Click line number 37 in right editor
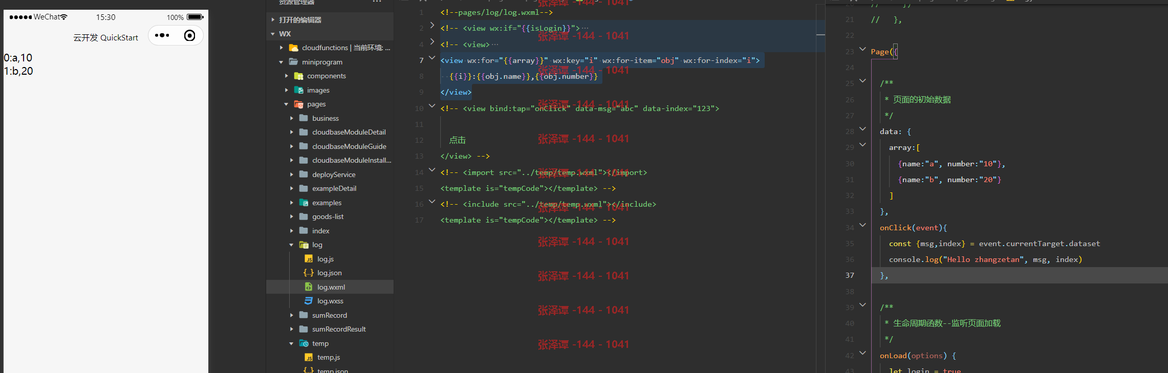Image resolution: width=1168 pixels, height=373 pixels. coord(850,275)
